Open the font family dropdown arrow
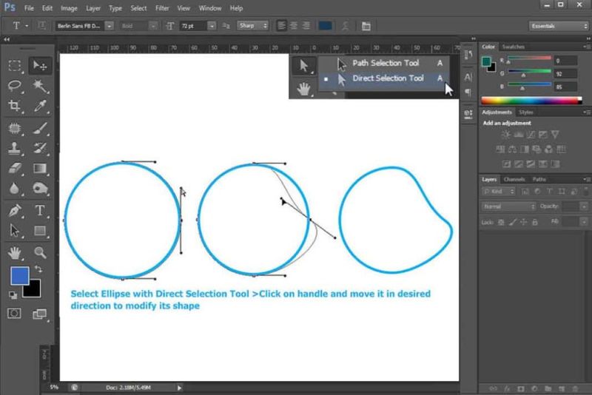The image size is (592, 395). pyautogui.click(x=109, y=26)
